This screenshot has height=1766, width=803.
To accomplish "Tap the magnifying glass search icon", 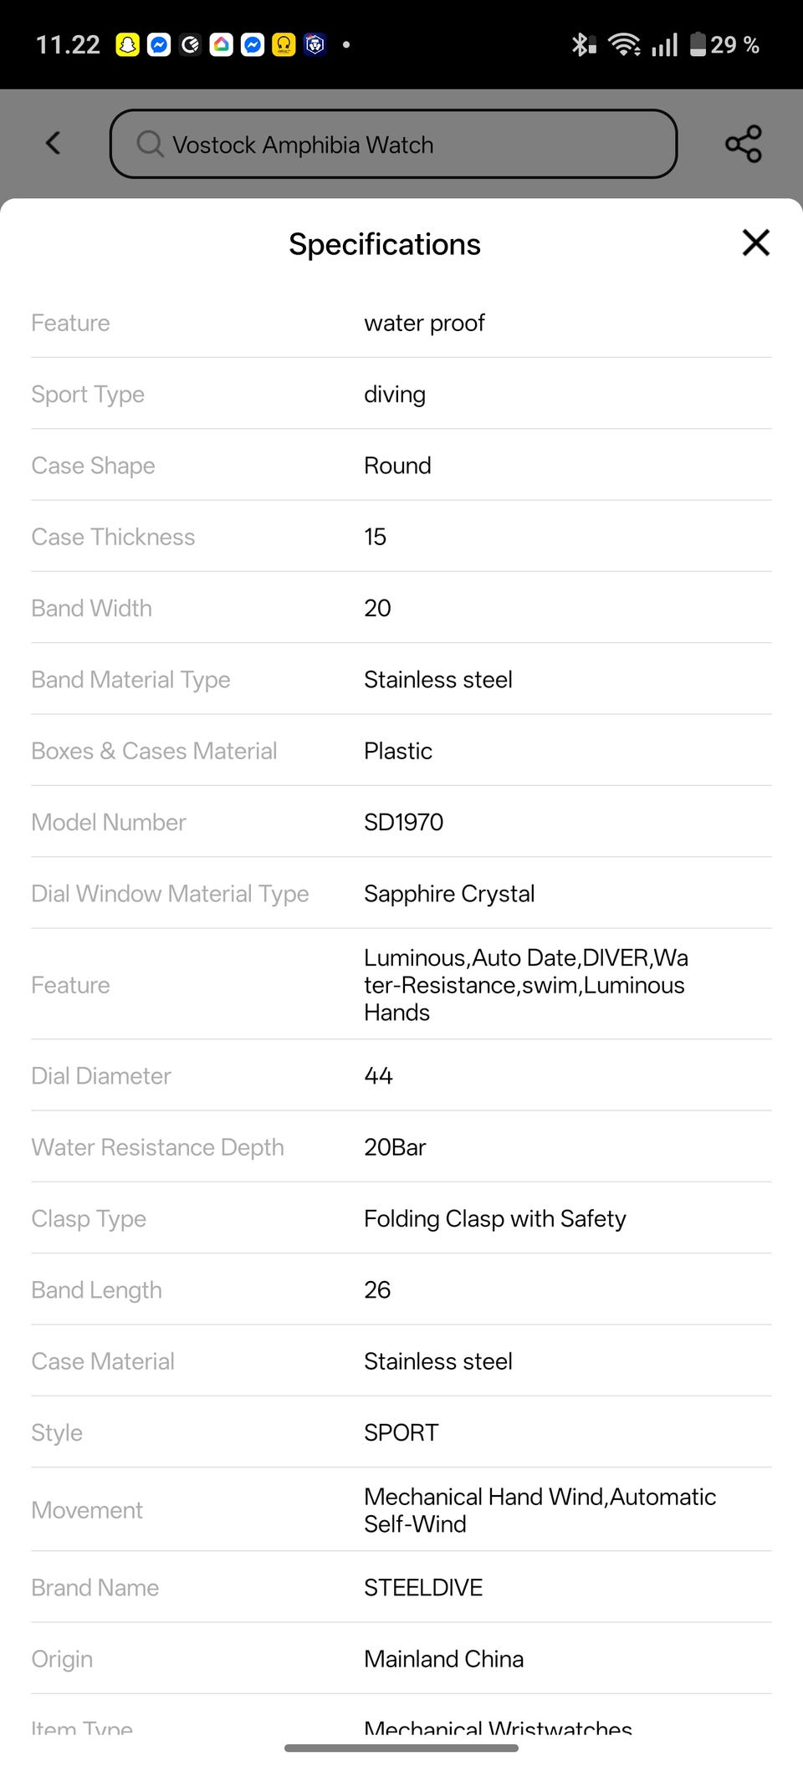I will click(x=150, y=144).
